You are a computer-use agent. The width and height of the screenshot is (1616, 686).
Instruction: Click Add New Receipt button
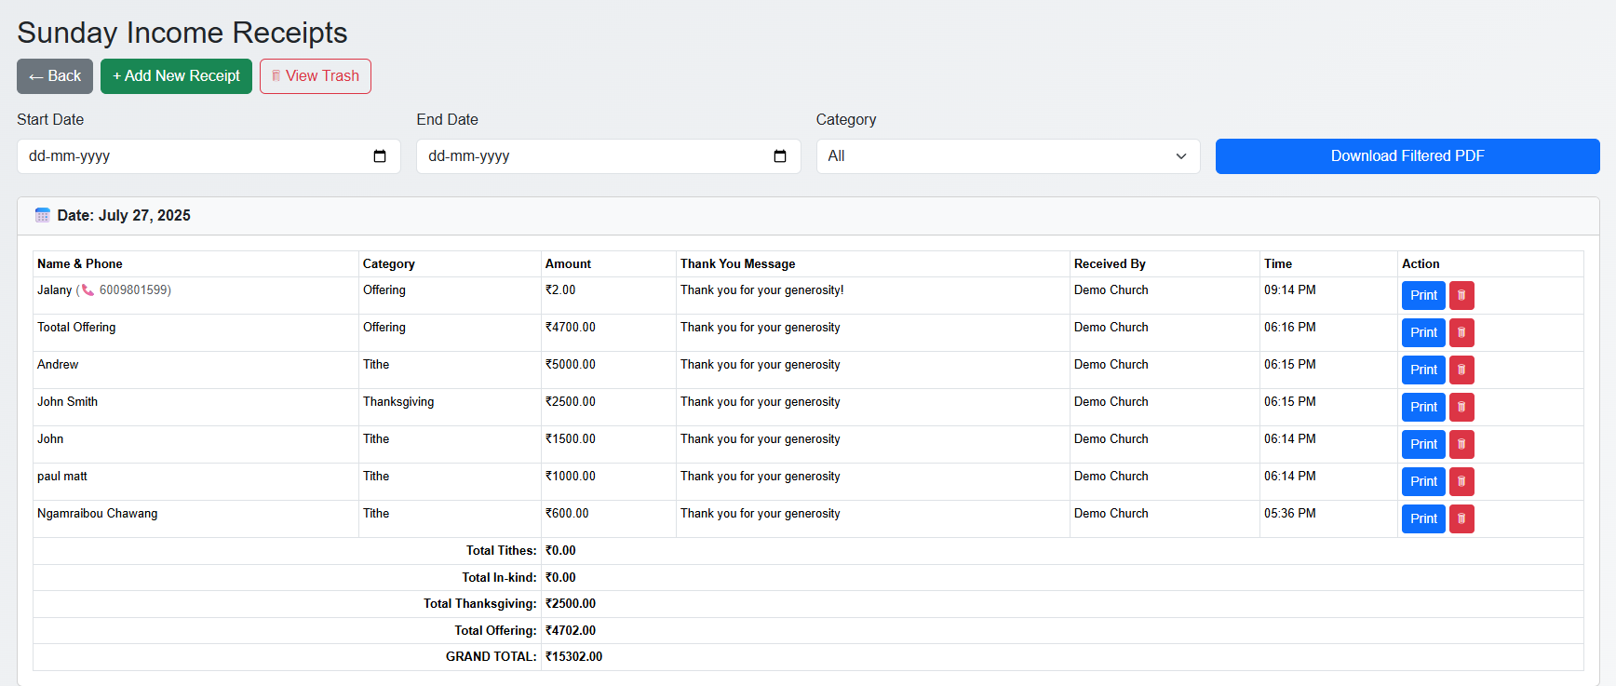click(x=176, y=76)
